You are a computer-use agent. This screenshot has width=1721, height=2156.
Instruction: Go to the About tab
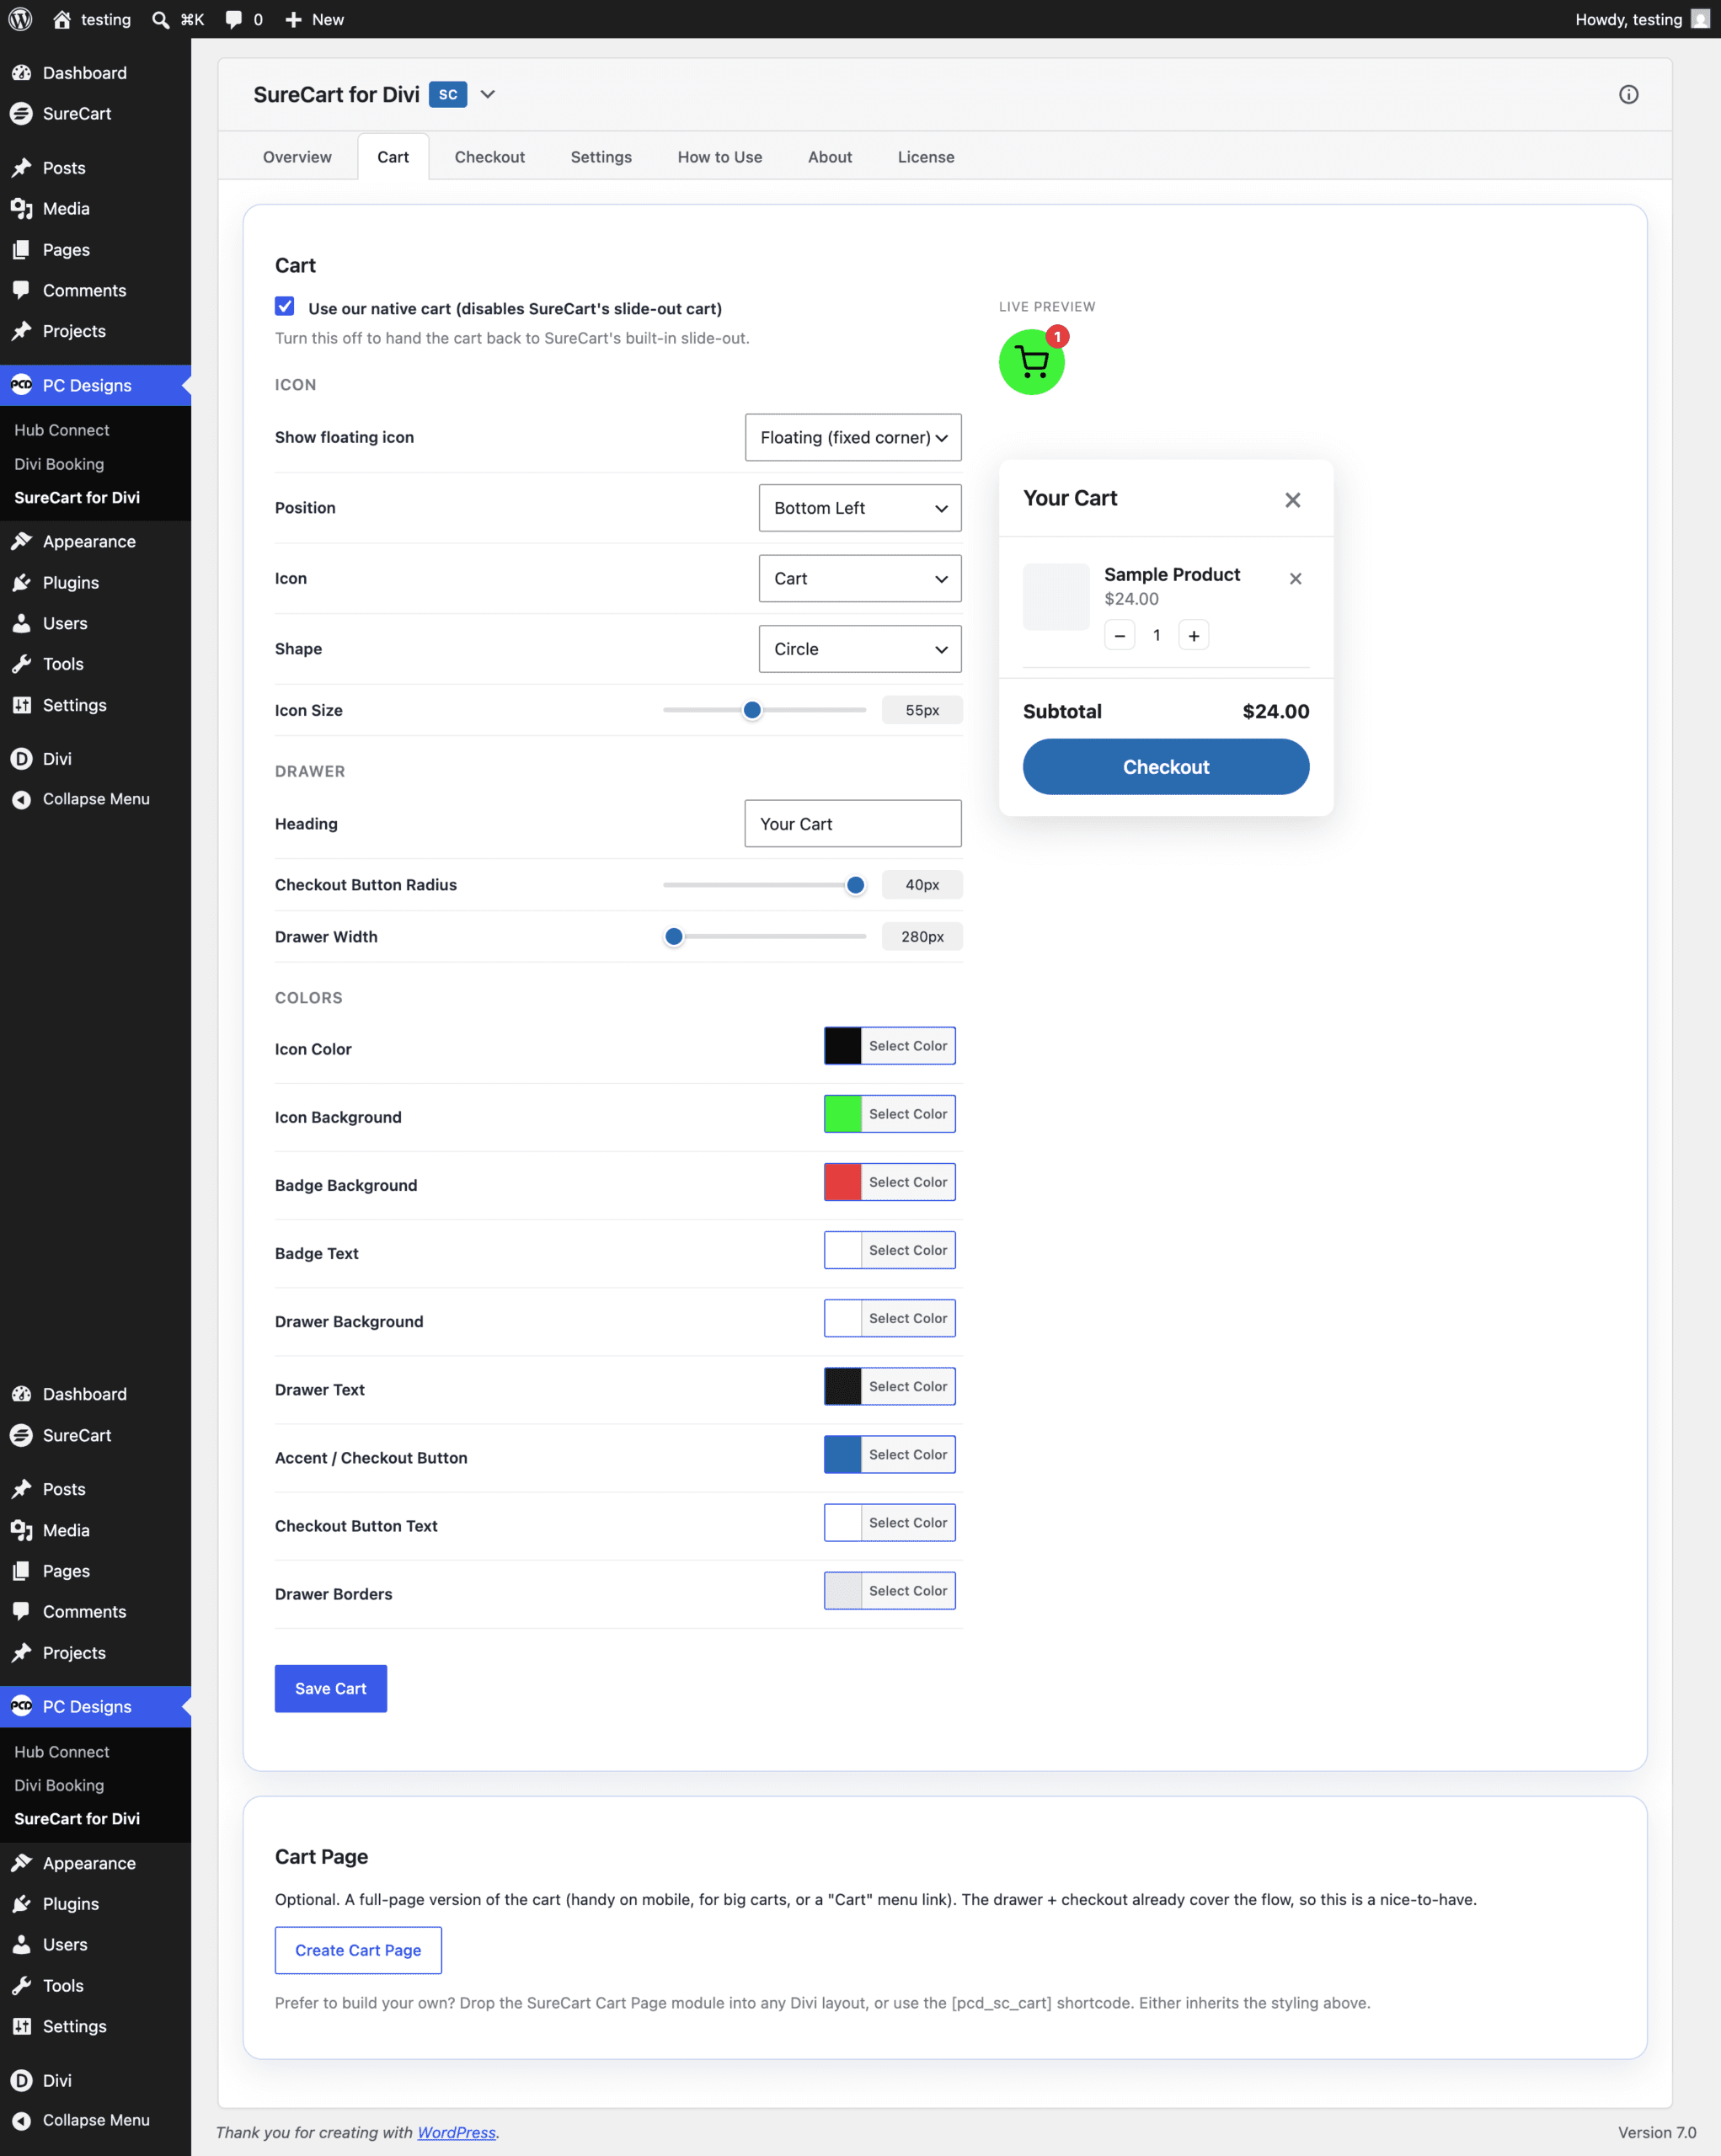pos(830,157)
